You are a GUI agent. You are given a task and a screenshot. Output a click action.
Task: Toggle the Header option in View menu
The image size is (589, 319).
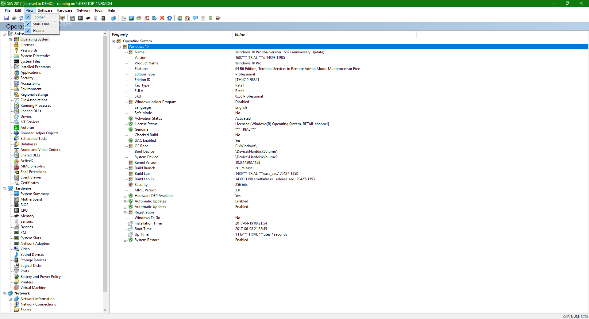[x=42, y=31]
